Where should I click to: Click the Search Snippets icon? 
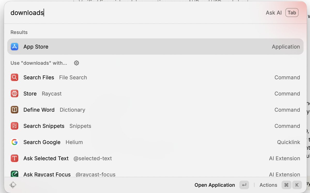[x=14, y=126]
